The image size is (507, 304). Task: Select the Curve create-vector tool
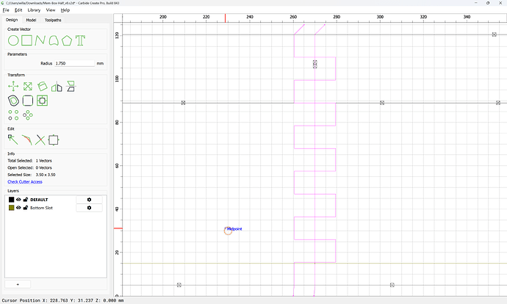pos(54,40)
